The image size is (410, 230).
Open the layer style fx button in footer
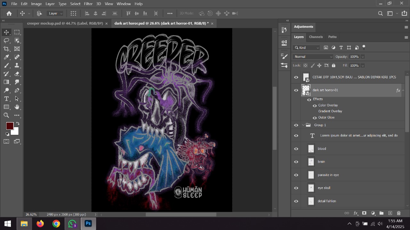coord(356,213)
